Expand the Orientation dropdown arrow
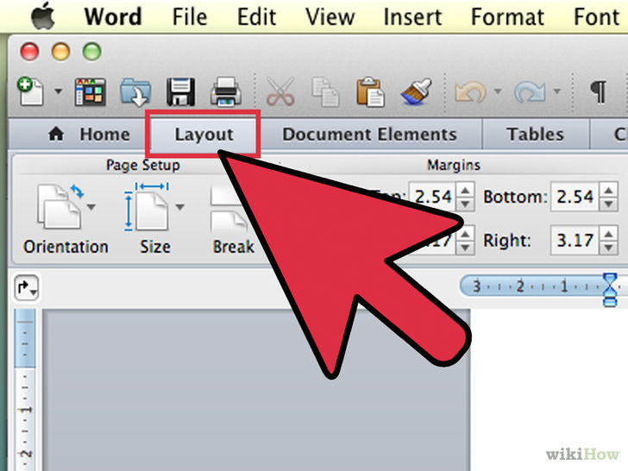 pos(91,207)
